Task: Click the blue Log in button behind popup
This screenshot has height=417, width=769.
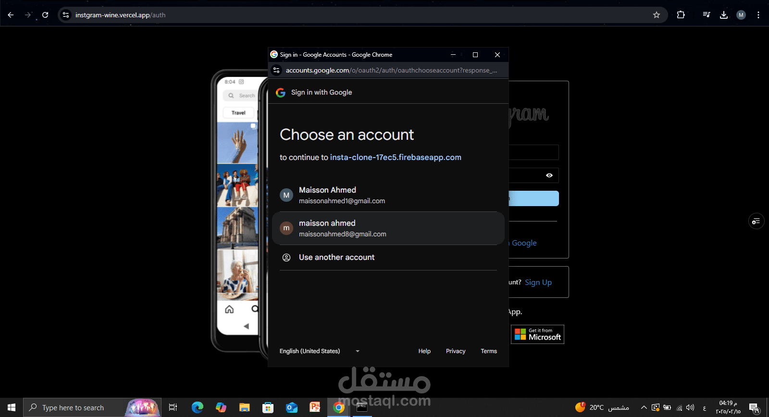Action: pyautogui.click(x=534, y=198)
